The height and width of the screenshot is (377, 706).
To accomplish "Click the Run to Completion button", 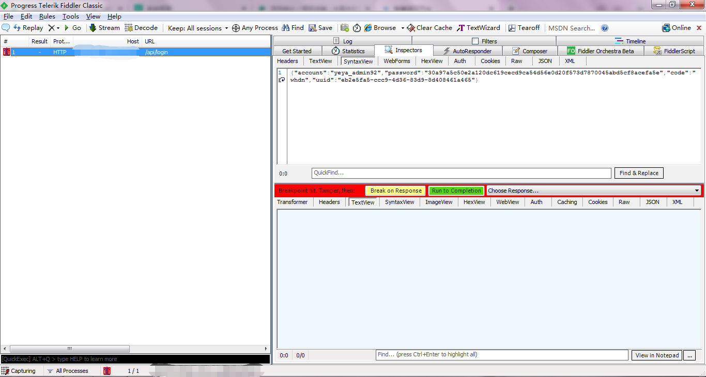I will point(456,191).
